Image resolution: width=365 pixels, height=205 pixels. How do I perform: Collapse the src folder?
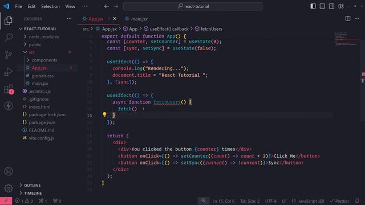point(32,52)
